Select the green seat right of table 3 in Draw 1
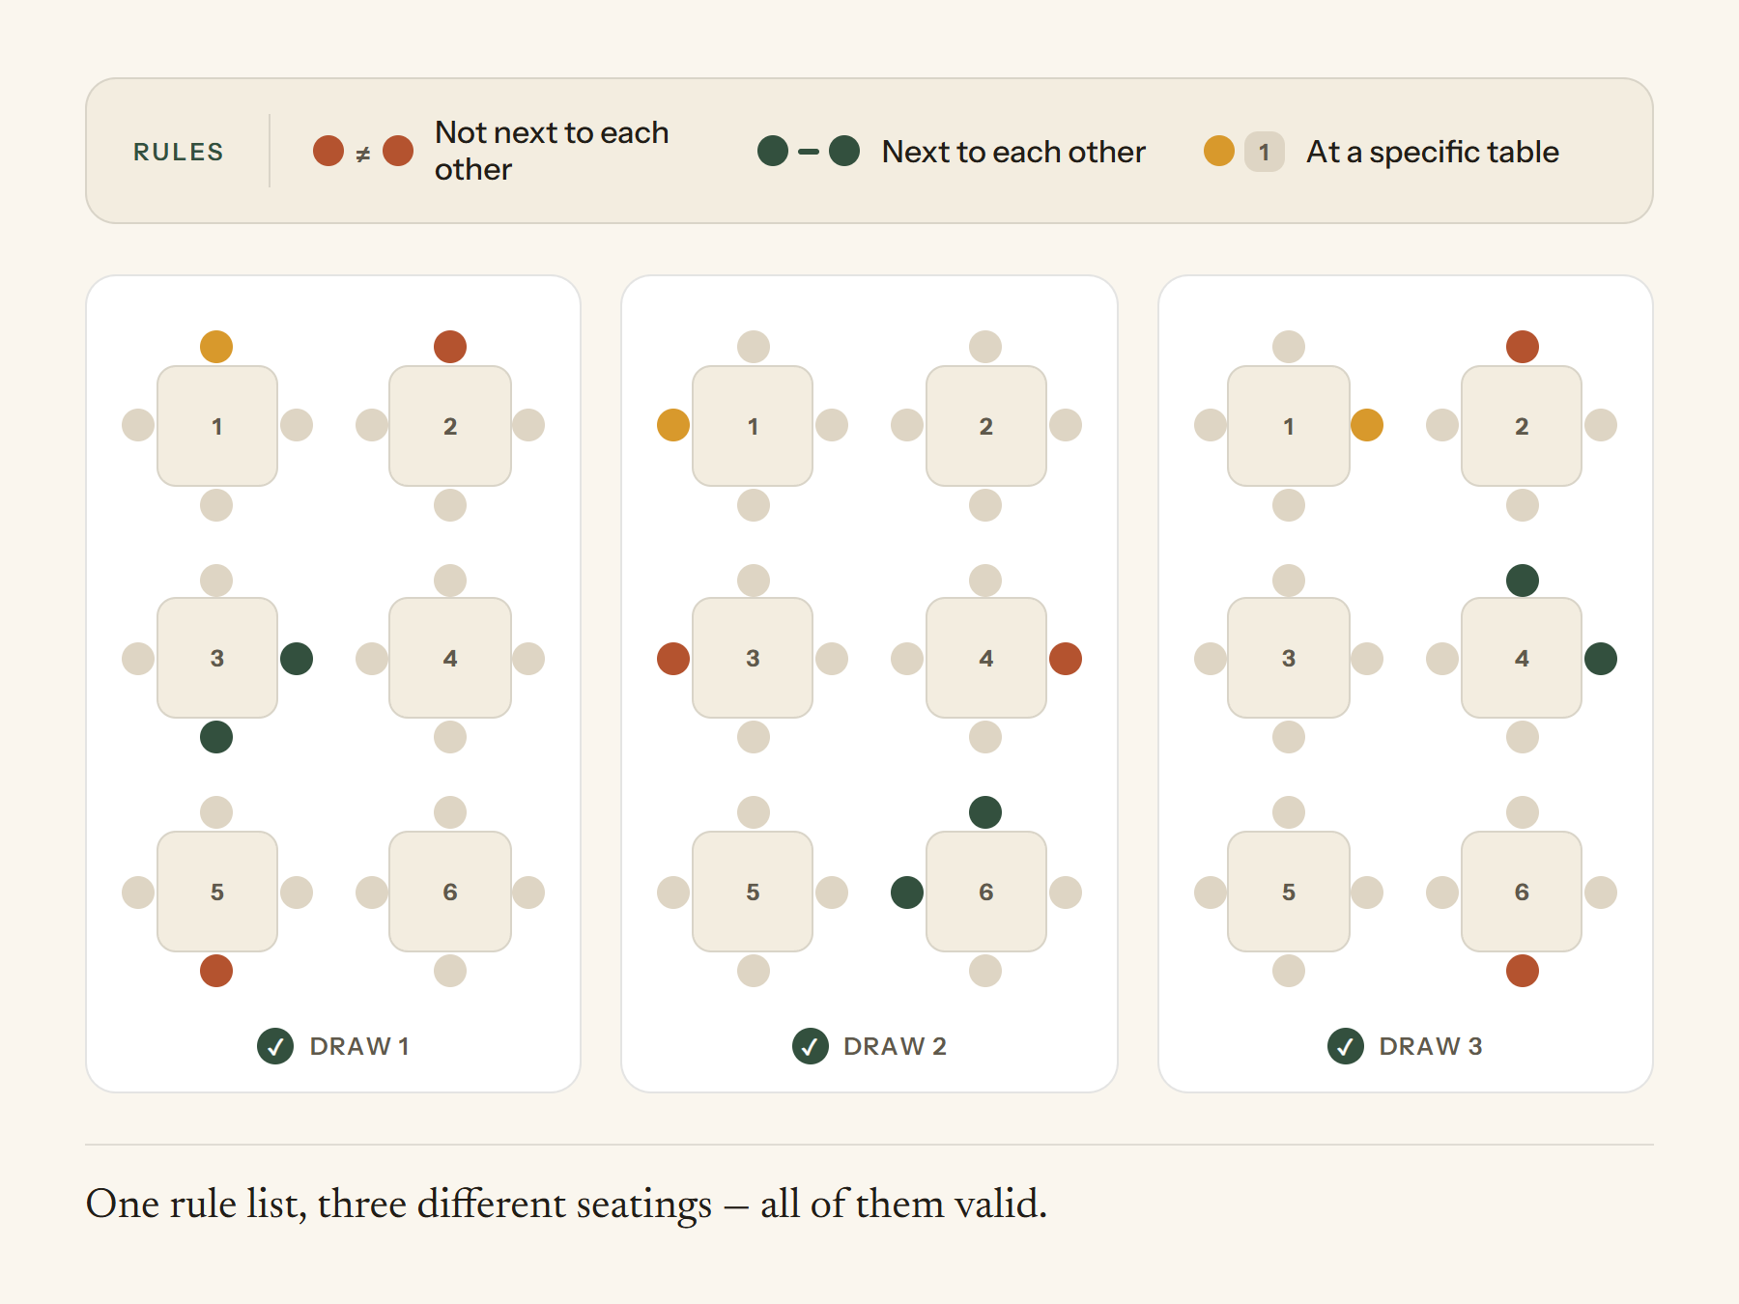 (297, 659)
